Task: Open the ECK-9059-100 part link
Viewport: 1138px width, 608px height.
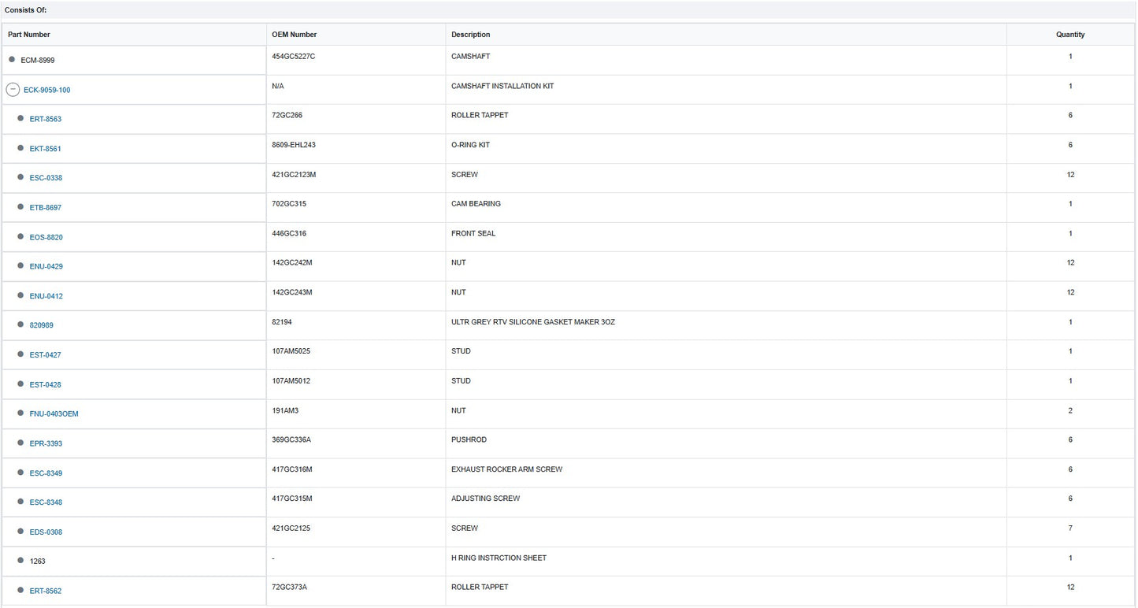Action: point(46,90)
